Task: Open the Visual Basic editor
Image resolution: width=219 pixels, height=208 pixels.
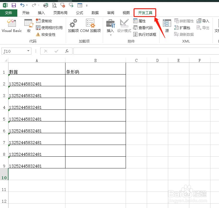Action: coord(11,26)
